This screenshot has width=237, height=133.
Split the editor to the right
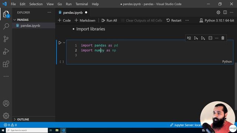(x=225, y=12)
